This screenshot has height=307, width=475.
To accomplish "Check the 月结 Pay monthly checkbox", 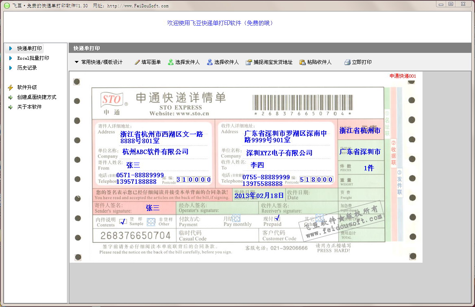I will click(x=236, y=218).
